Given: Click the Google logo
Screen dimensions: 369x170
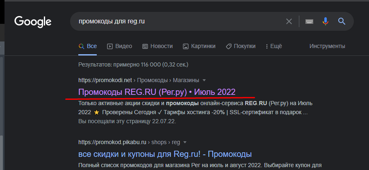Looking at the screenshot, I should 33,22.
